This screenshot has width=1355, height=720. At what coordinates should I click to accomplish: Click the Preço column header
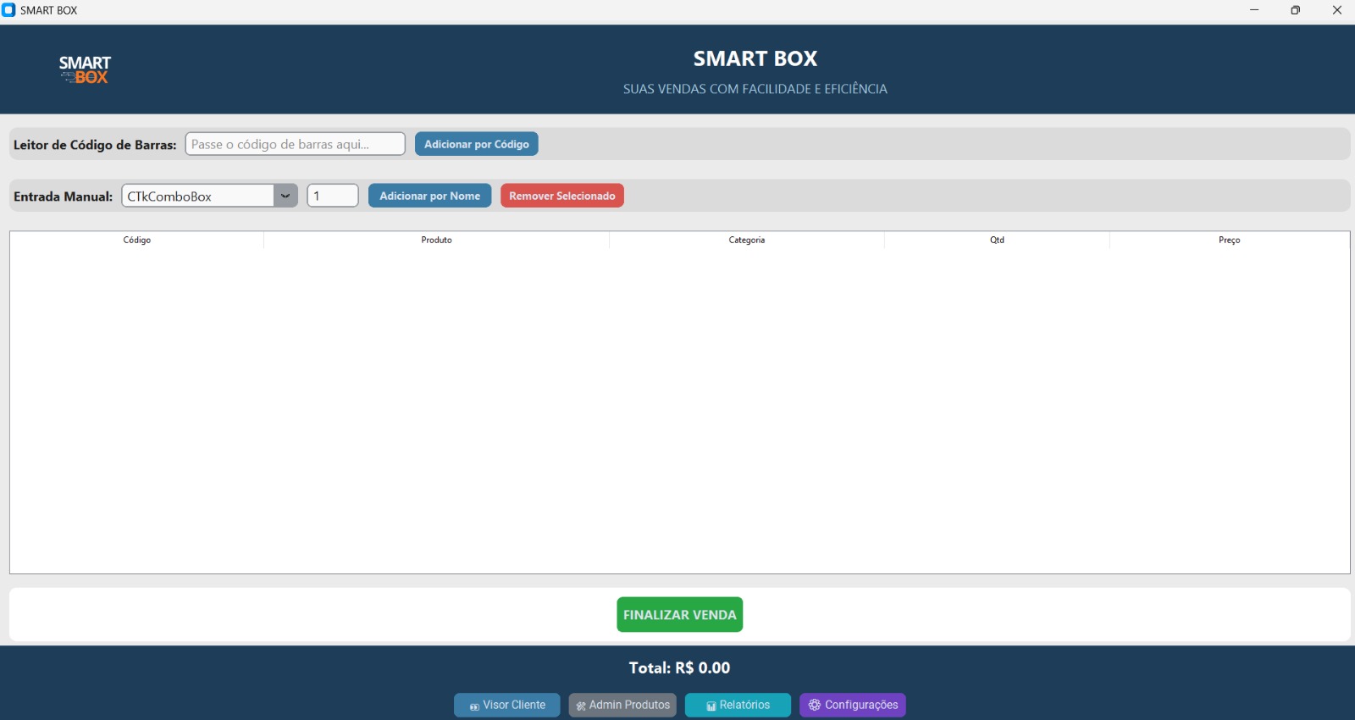pos(1229,241)
